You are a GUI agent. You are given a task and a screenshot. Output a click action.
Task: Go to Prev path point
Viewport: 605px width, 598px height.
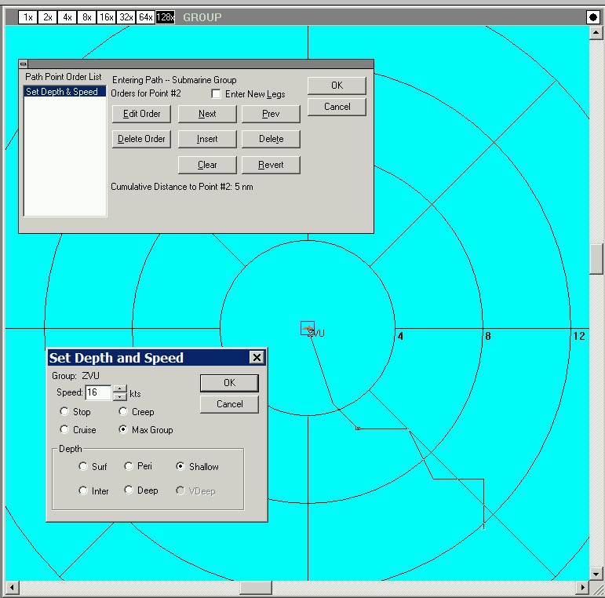click(271, 114)
